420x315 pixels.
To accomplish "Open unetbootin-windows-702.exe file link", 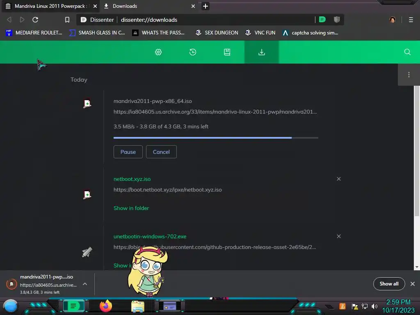I will 150,237.
